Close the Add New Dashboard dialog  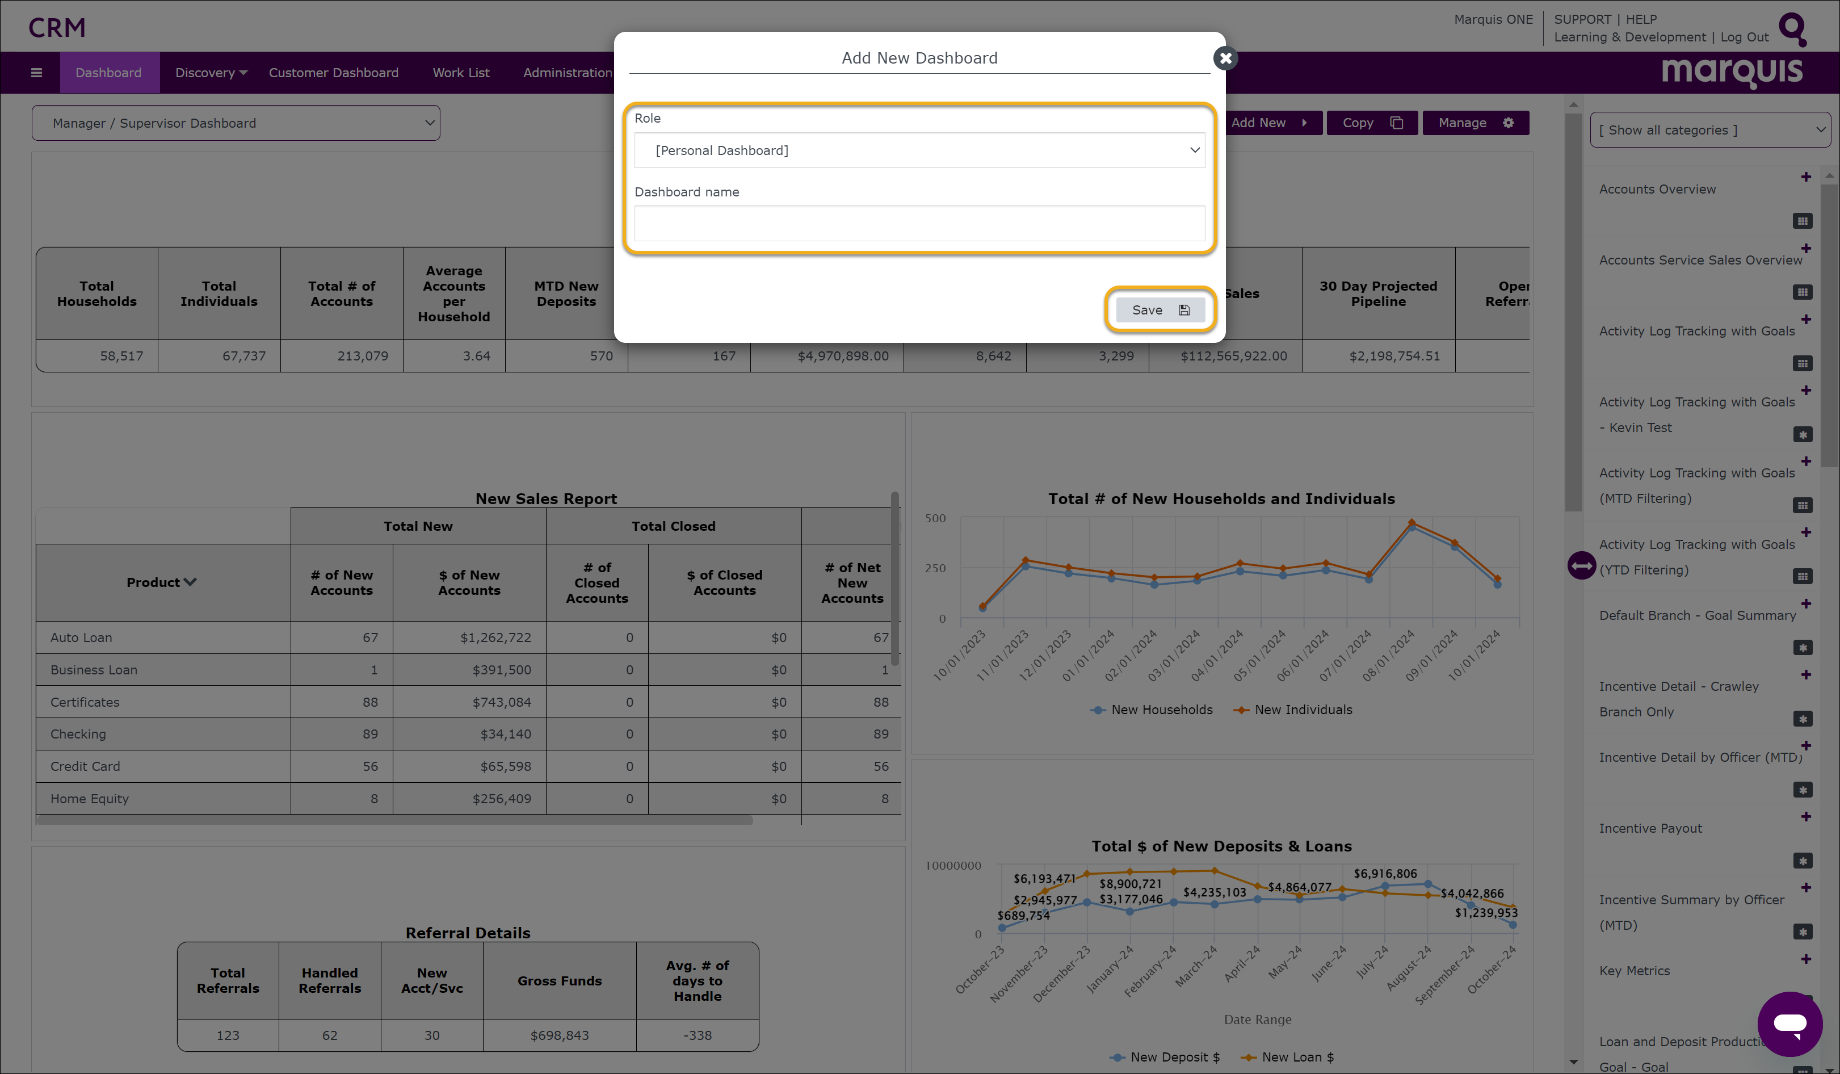coord(1225,58)
